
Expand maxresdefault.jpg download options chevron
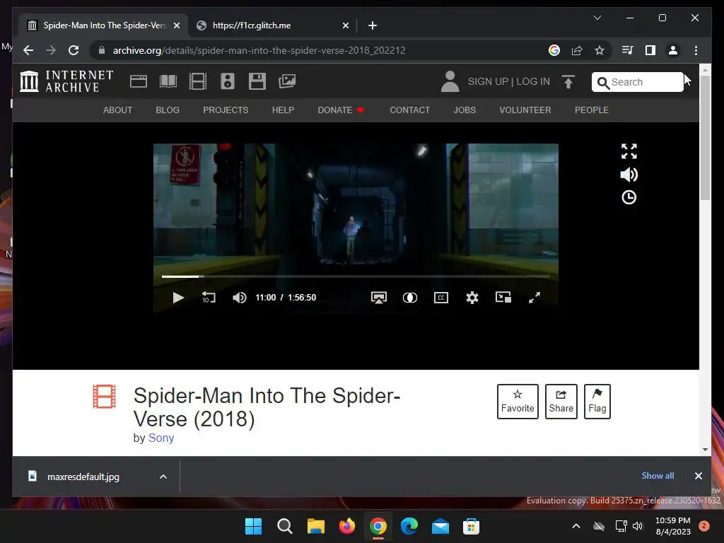coord(163,477)
